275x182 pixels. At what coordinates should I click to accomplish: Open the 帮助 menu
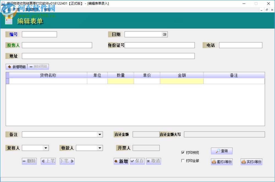tap(47, 9)
